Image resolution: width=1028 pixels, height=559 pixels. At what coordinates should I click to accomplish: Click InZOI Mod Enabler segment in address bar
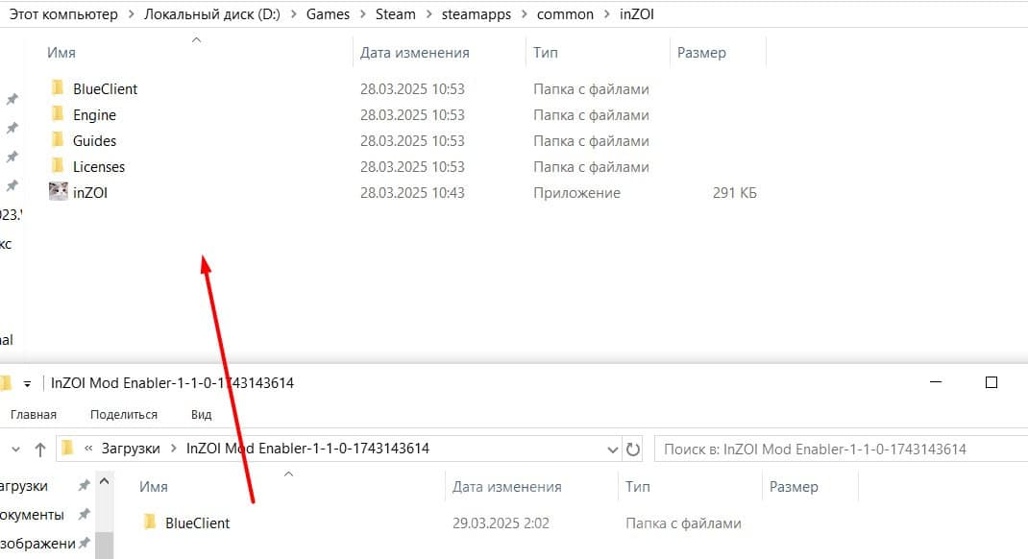pyautogui.click(x=307, y=449)
